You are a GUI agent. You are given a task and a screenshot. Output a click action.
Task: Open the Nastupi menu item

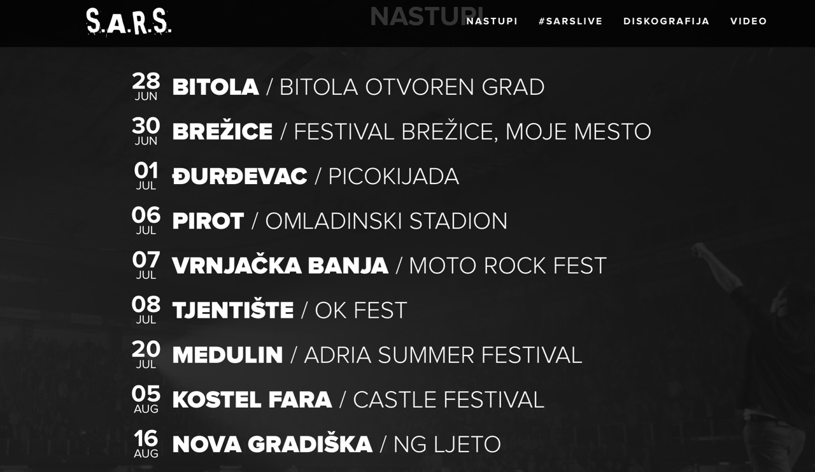492,21
